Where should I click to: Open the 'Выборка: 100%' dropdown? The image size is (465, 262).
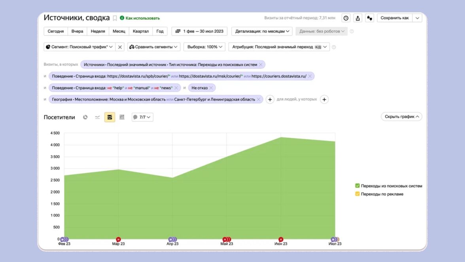(204, 47)
